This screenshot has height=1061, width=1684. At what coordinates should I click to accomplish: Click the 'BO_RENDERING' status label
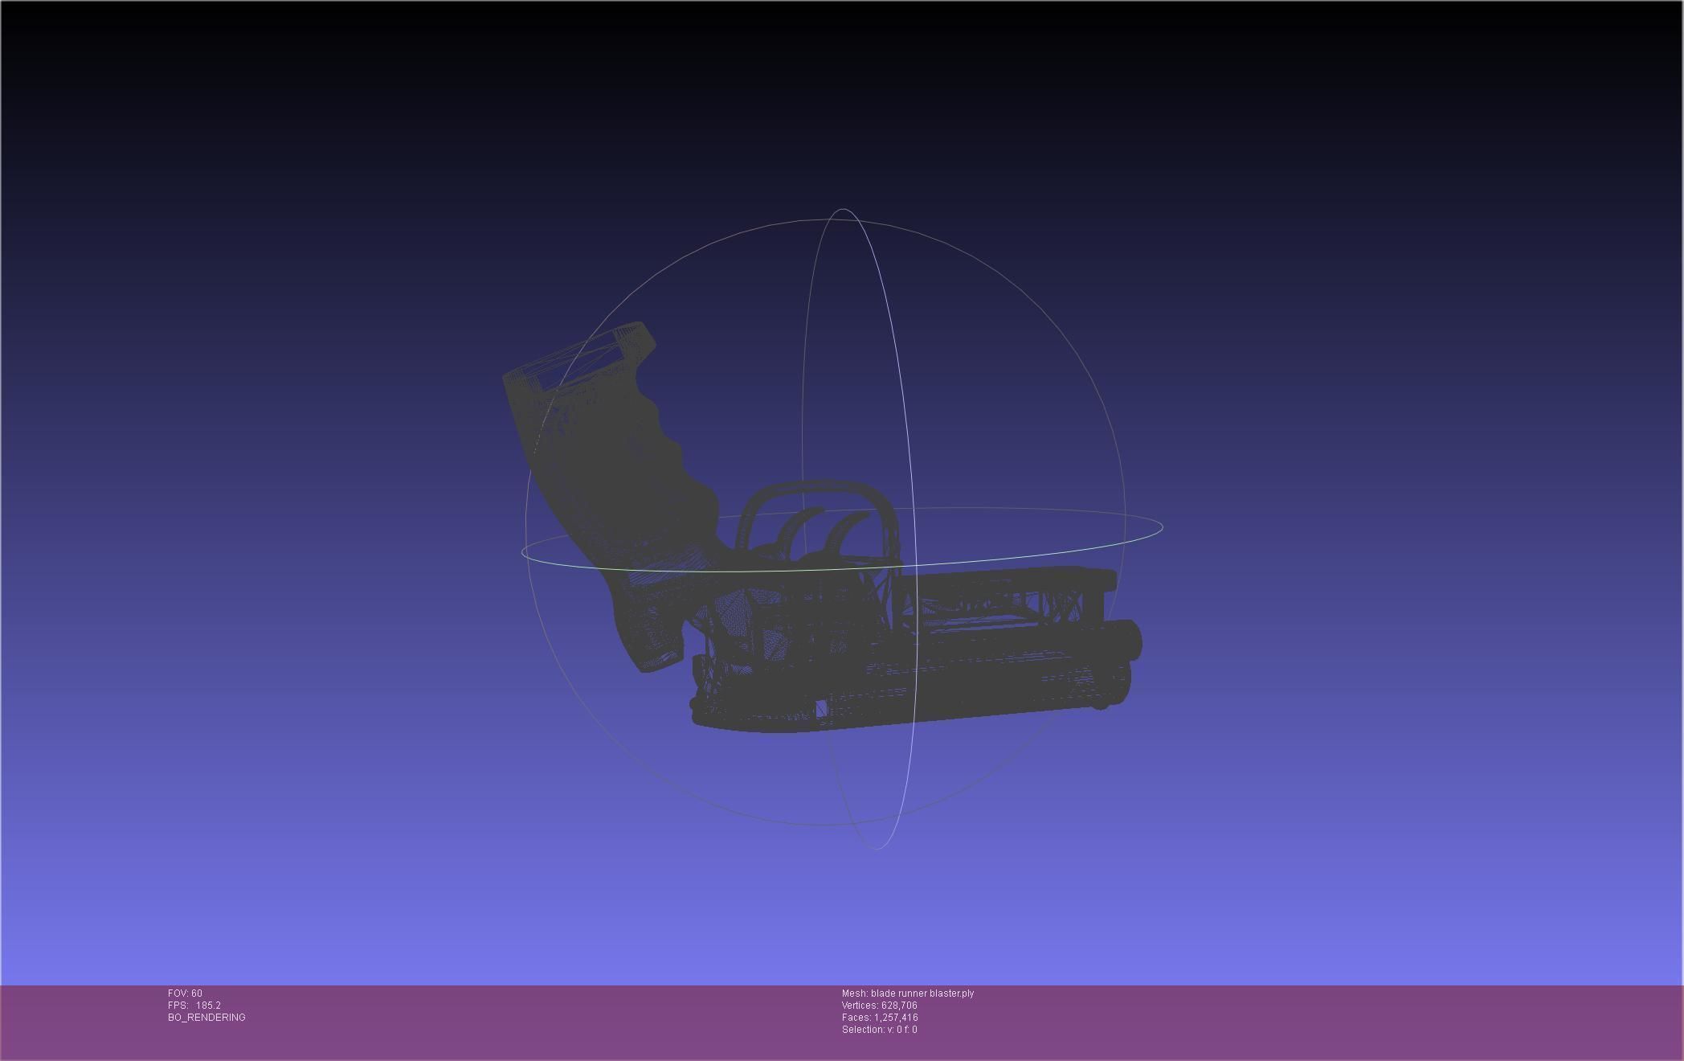(206, 1018)
